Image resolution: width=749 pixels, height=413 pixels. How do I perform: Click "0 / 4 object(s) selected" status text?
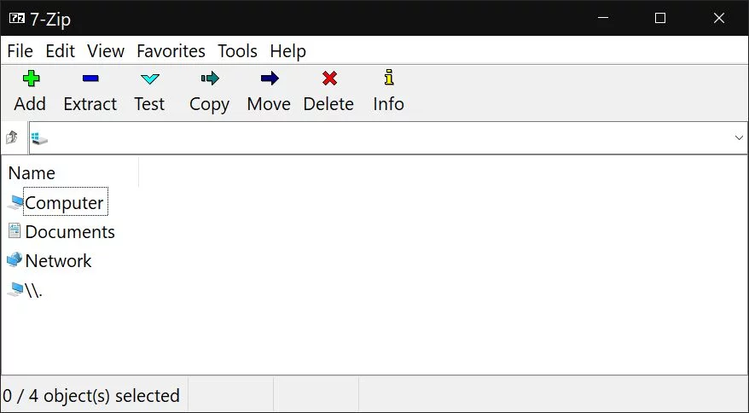coord(91,396)
